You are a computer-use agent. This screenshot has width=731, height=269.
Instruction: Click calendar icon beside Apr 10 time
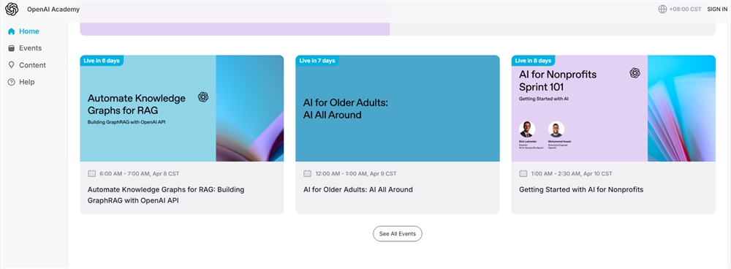pos(523,173)
